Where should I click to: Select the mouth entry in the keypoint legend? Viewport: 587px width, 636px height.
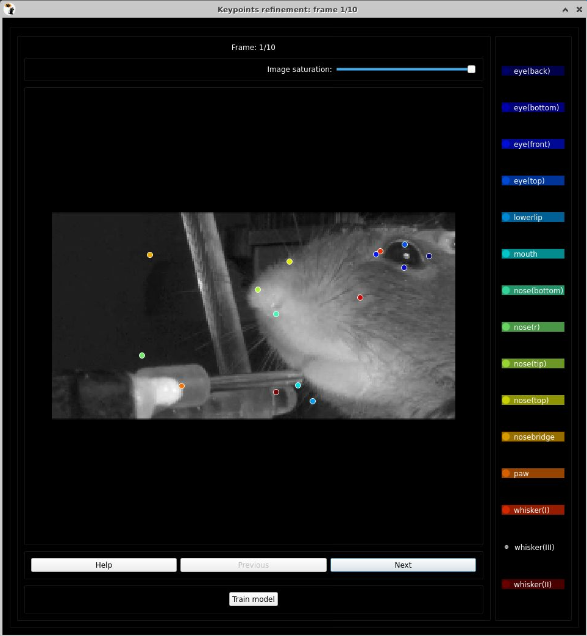pyautogui.click(x=532, y=254)
